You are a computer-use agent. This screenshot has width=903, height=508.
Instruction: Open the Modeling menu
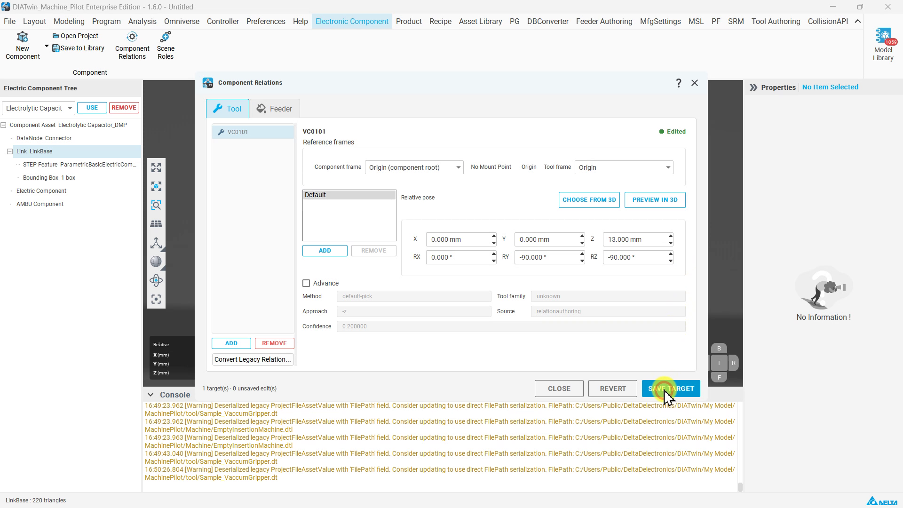[x=69, y=21]
